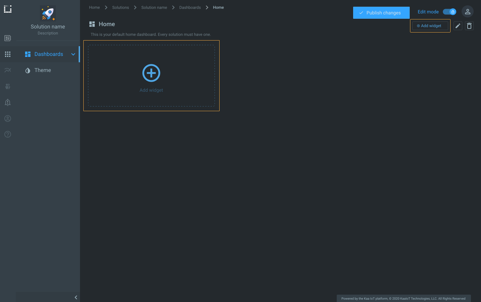This screenshot has height=302, width=481.
Task: Delete dashboard using the trash icon
Action: tap(469, 26)
